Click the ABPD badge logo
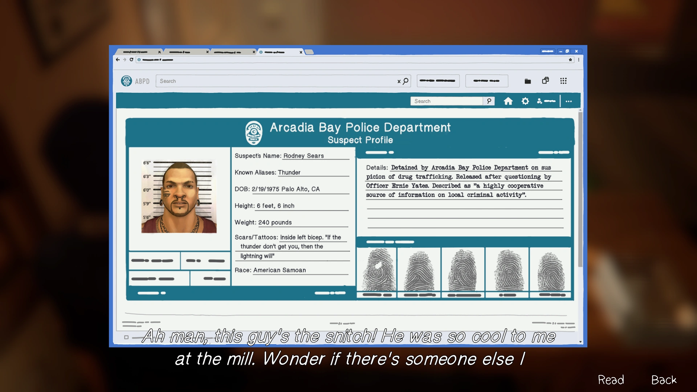The image size is (697, 392). 126,81
